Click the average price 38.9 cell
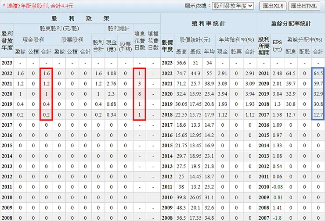The image size is (325, 221). point(209,84)
